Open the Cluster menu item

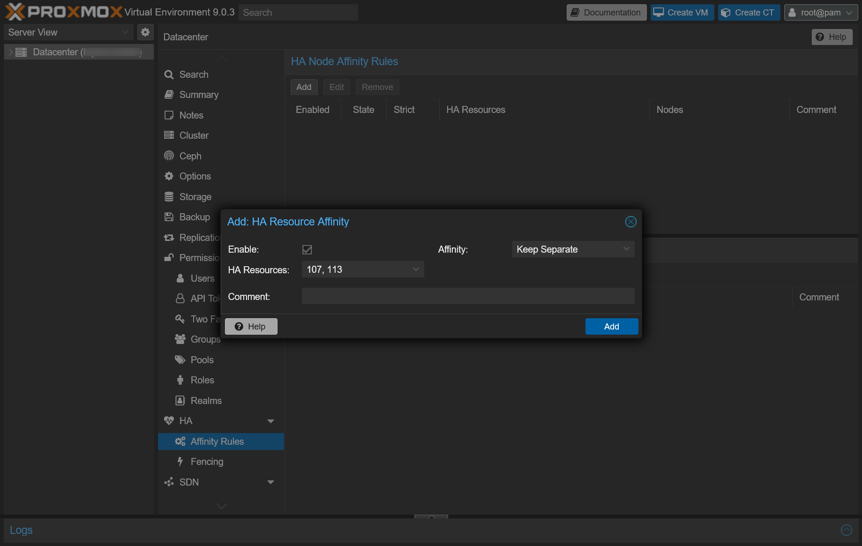221,135
